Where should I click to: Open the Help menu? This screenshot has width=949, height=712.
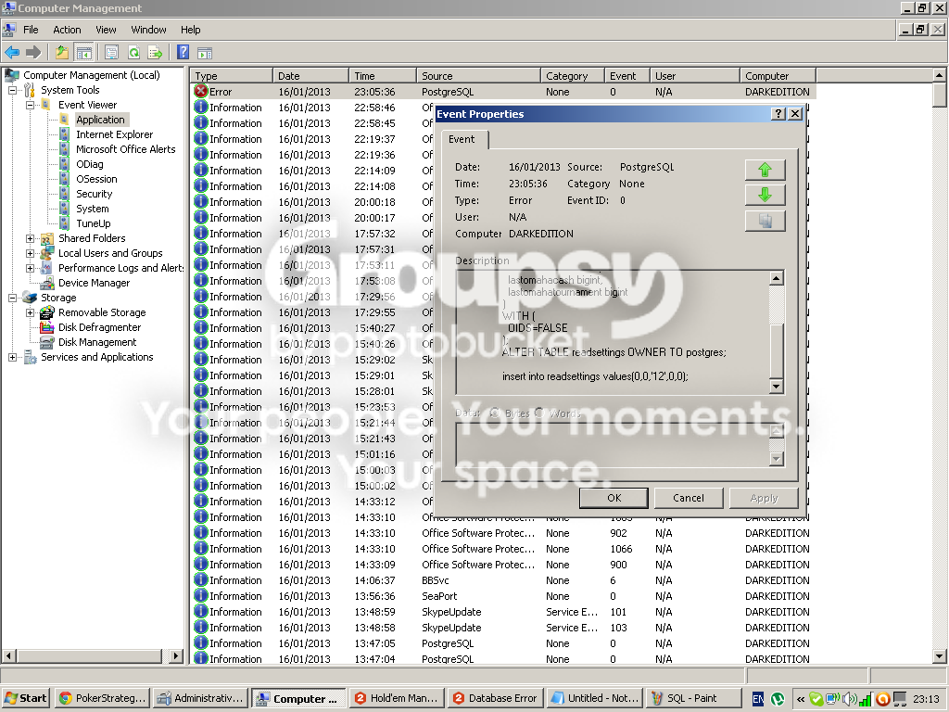tap(190, 30)
